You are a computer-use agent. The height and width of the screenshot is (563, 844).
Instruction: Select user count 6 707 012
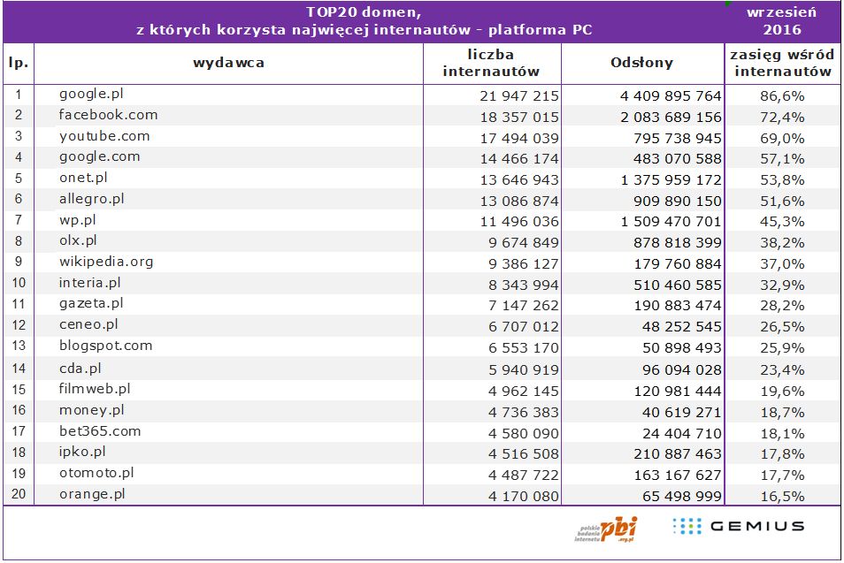point(524,326)
